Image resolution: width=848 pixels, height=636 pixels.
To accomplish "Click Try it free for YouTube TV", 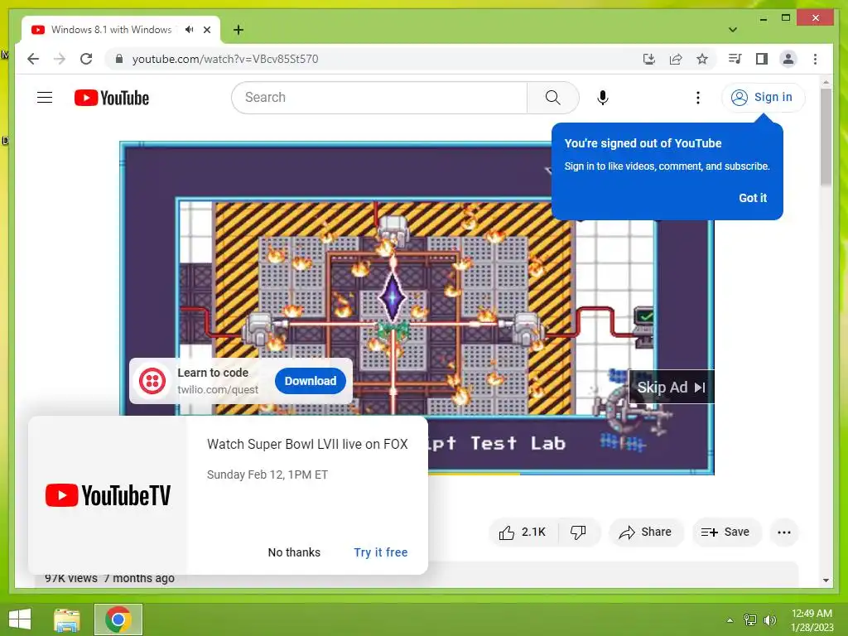I will coord(381,552).
